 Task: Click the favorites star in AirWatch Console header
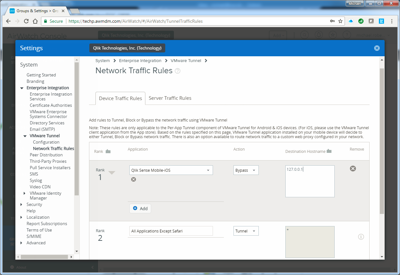pos(333,35)
